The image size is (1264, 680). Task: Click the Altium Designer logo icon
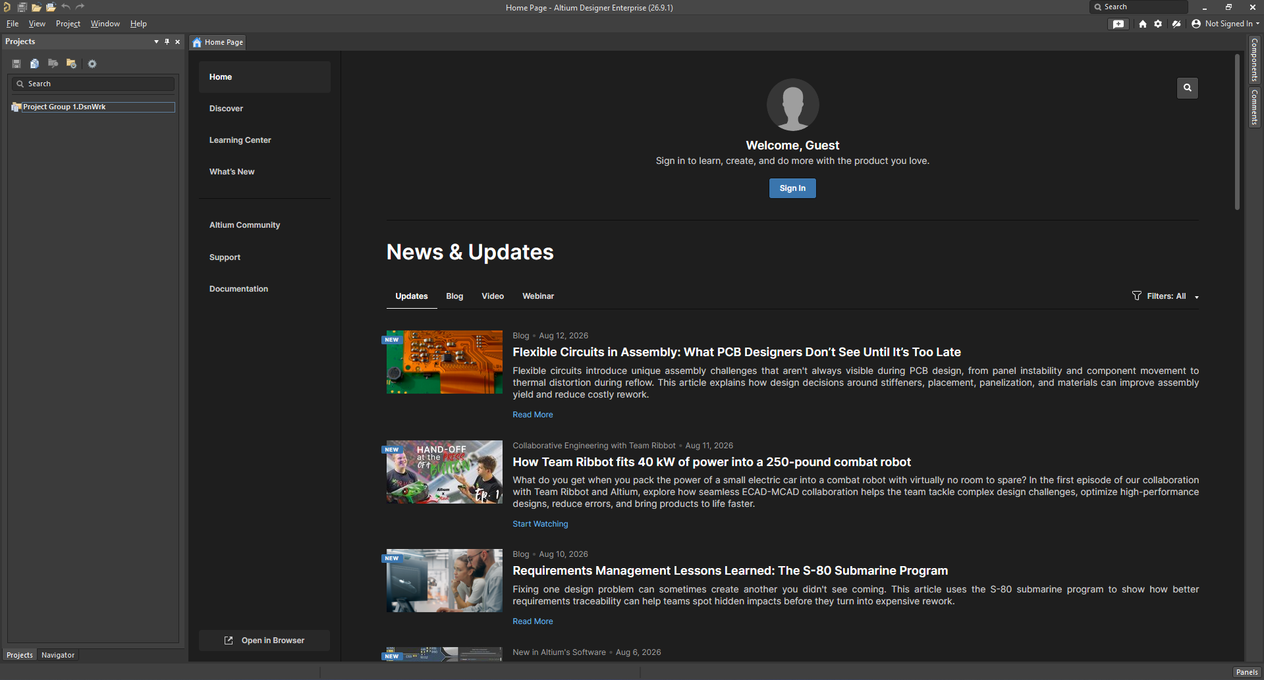point(7,7)
